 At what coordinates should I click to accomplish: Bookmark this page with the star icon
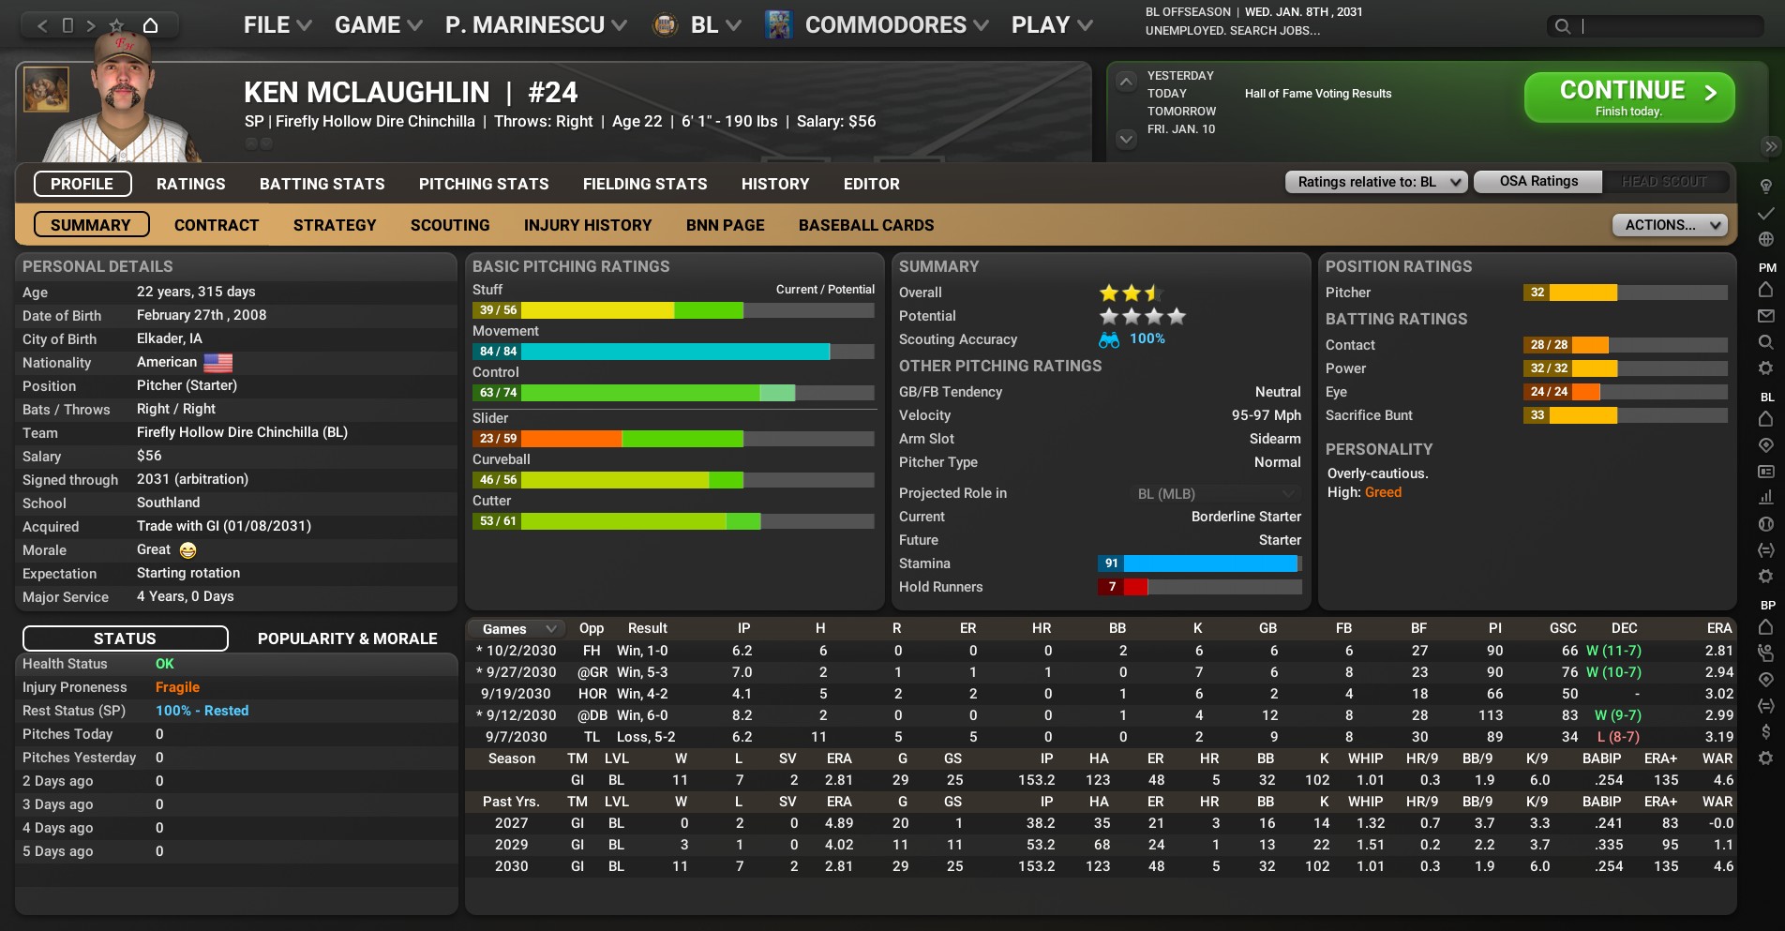point(116,25)
